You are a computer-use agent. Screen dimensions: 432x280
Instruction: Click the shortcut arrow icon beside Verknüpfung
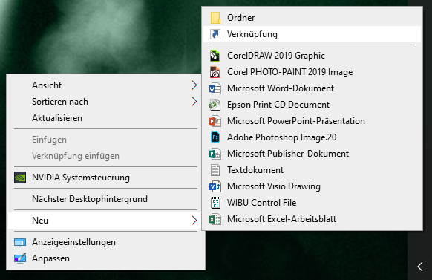pos(215,34)
